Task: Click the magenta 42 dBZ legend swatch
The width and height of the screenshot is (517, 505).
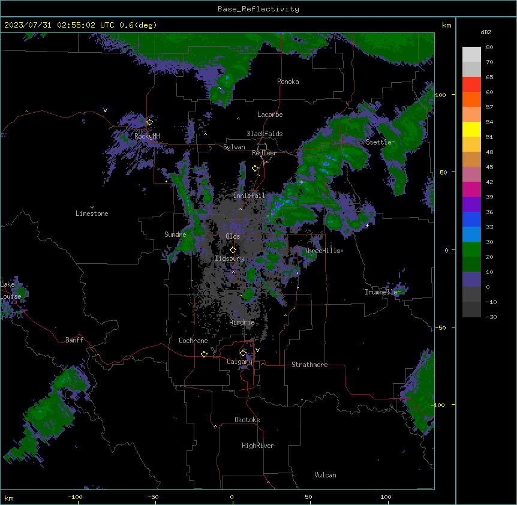Action: pos(471,189)
